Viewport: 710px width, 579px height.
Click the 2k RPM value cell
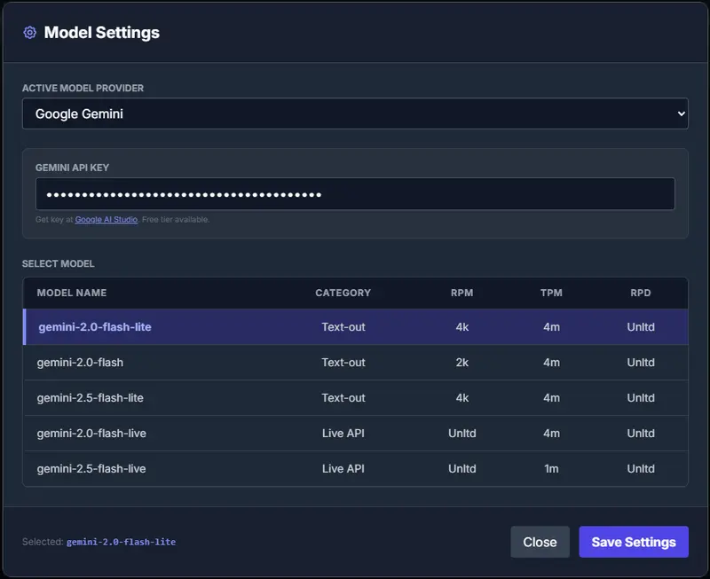coord(461,363)
